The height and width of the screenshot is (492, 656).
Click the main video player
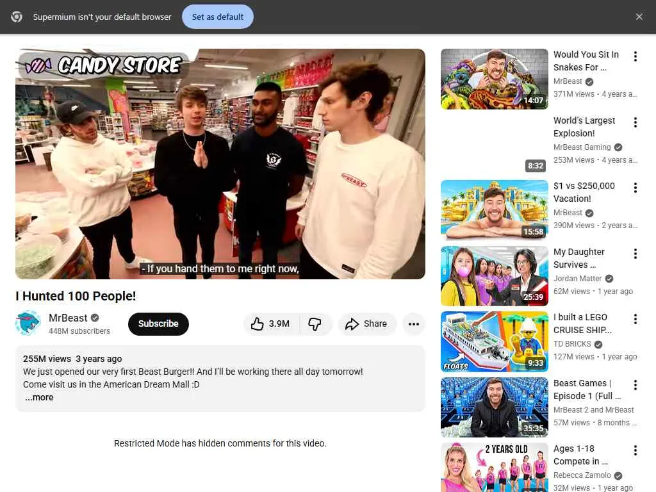tap(220, 163)
